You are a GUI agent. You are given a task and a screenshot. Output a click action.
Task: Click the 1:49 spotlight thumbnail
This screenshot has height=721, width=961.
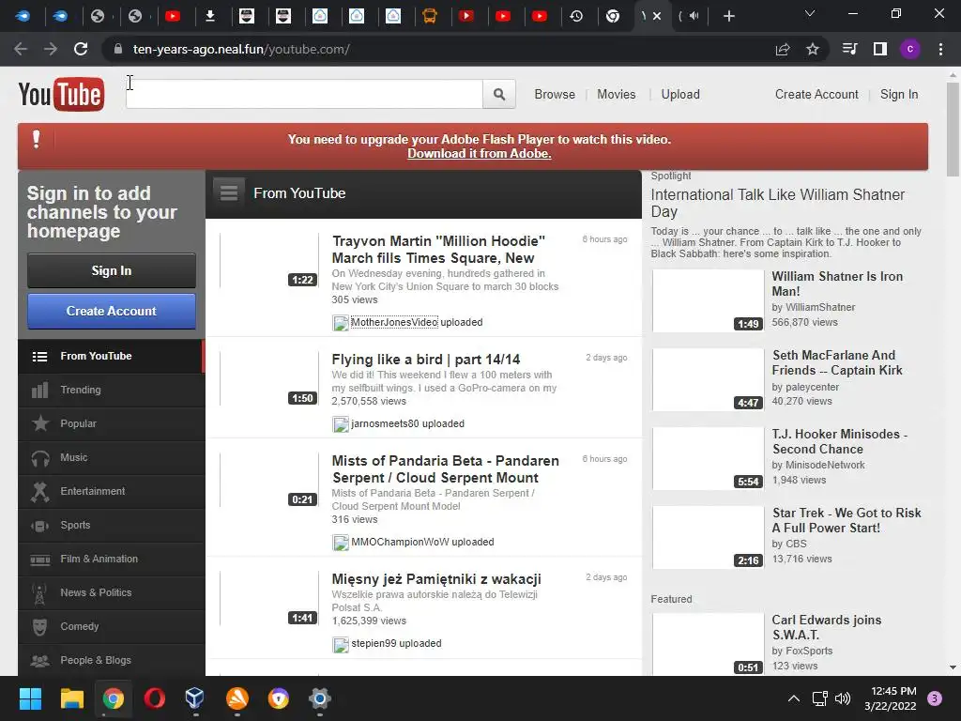708,300
